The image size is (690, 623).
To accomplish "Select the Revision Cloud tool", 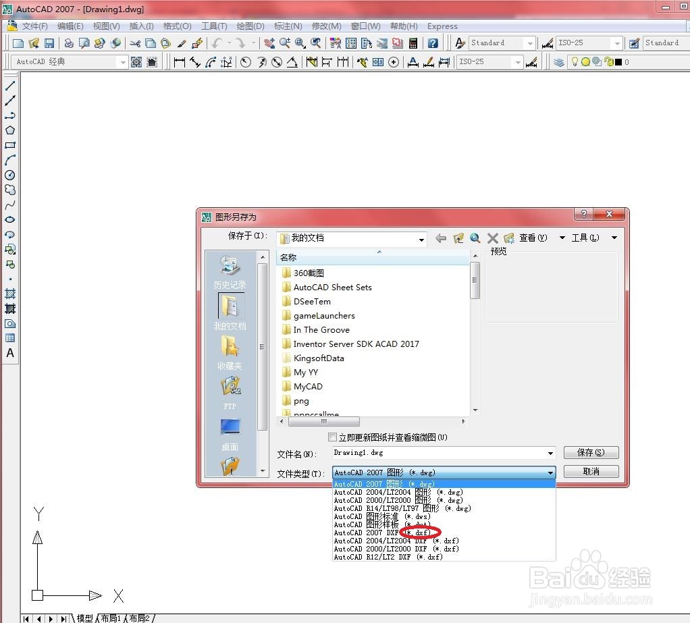I will 10,190.
